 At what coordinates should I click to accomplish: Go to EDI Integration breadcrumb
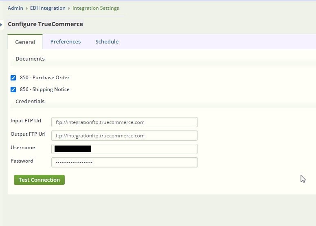point(48,8)
